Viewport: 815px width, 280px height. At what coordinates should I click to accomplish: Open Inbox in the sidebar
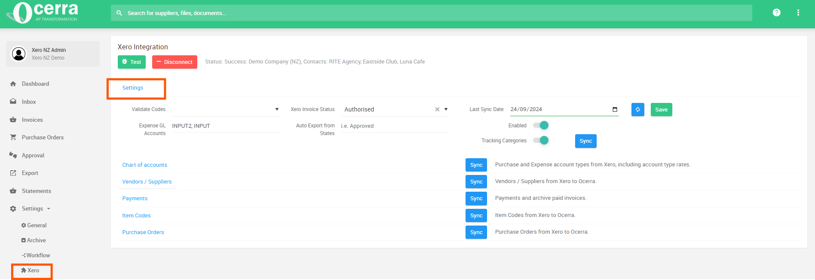[x=29, y=102]
